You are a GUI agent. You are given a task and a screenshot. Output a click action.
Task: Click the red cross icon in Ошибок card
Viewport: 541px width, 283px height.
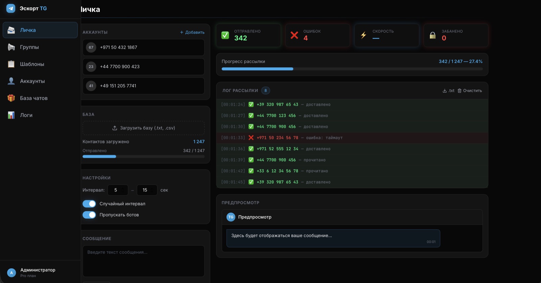[295, 35]
